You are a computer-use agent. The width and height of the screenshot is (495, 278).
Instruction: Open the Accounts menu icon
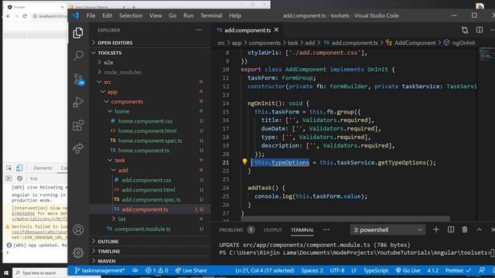(78, 229)
